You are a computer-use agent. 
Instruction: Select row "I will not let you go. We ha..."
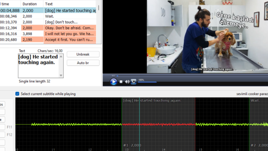pyautogui.click(x=48, y=34)
